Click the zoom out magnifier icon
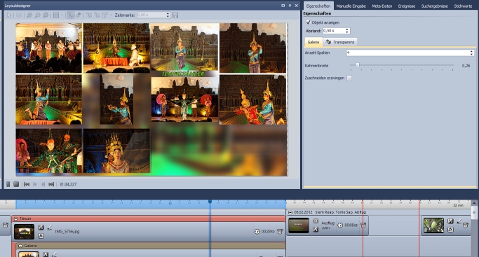 (37, 15)
